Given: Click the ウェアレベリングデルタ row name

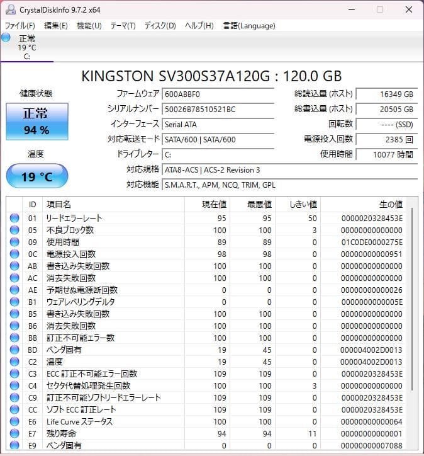Looking at the screenshot, I should pos(81,302).
